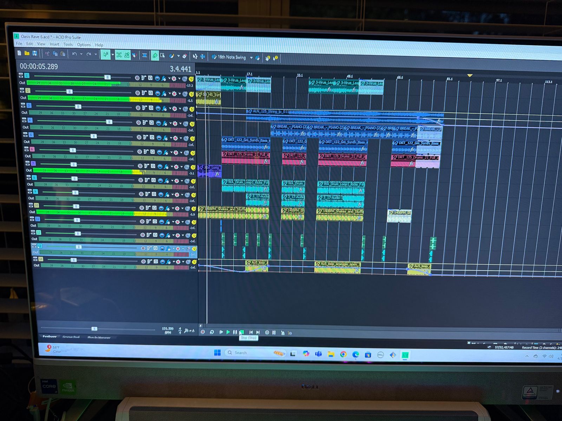Open the Options menu
The width and height of the screenshot is (562, 421).
pyautogui.click(x=84, y=45)
